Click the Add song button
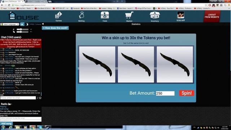231x130 pixels. coord(6,123)
